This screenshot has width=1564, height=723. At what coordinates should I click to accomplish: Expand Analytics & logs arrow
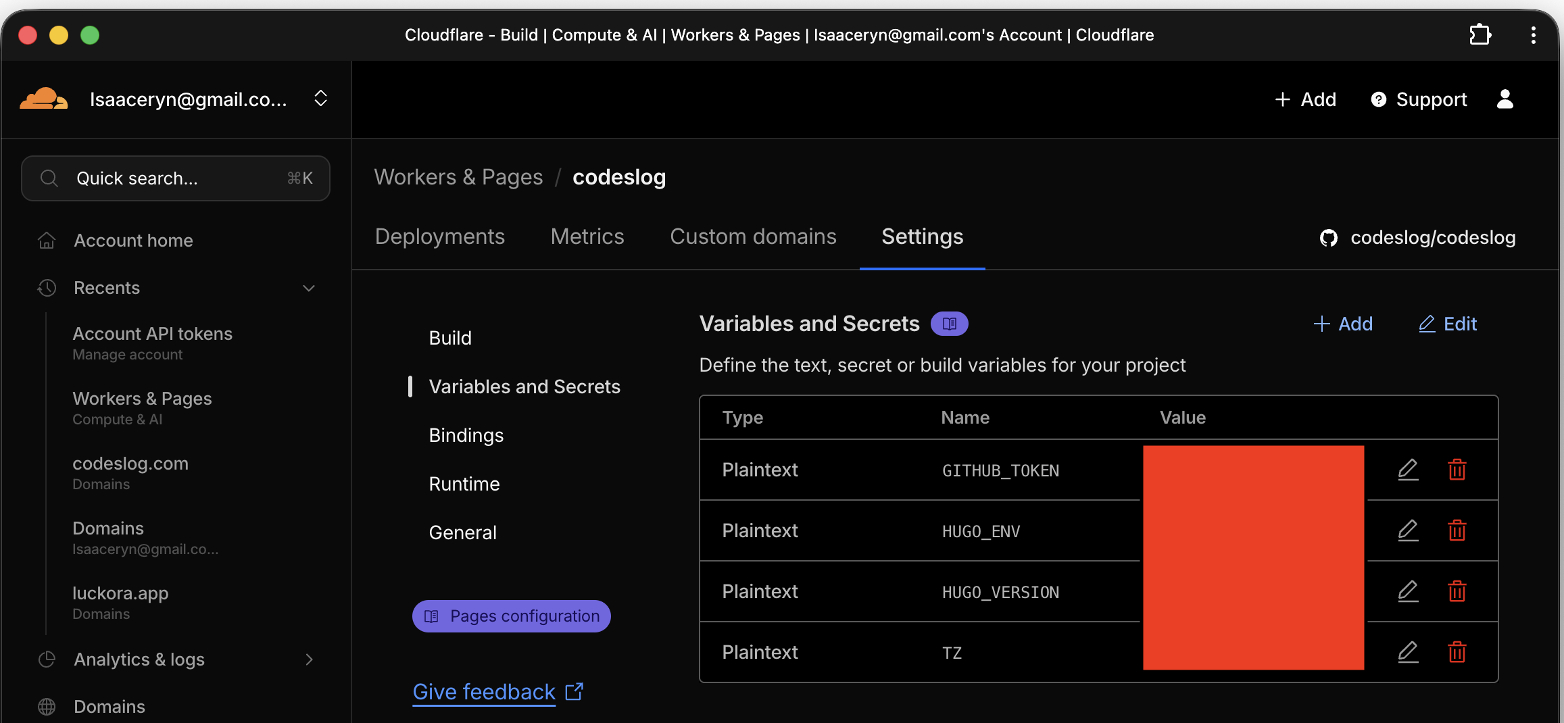309,659
